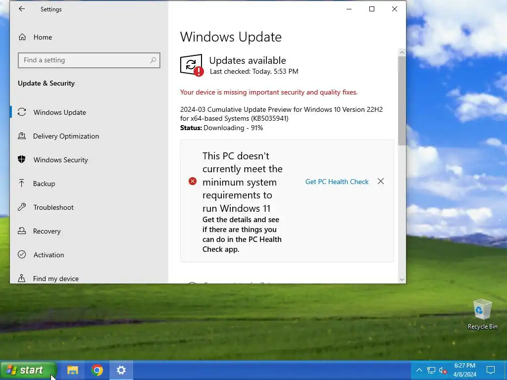507x380 pixels.
Task: Click the Updates available status icon with alert
Action: pos(192,65)
